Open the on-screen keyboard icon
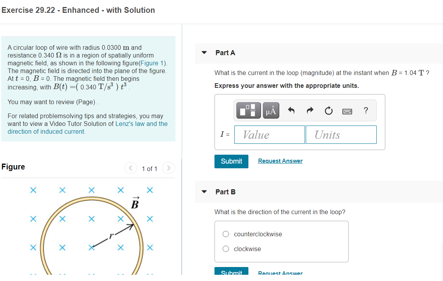 [347, 110]
